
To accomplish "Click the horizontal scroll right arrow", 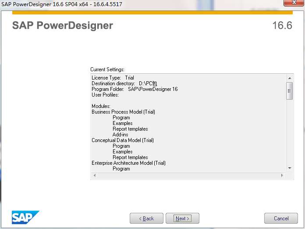I will tap(282, 176).
